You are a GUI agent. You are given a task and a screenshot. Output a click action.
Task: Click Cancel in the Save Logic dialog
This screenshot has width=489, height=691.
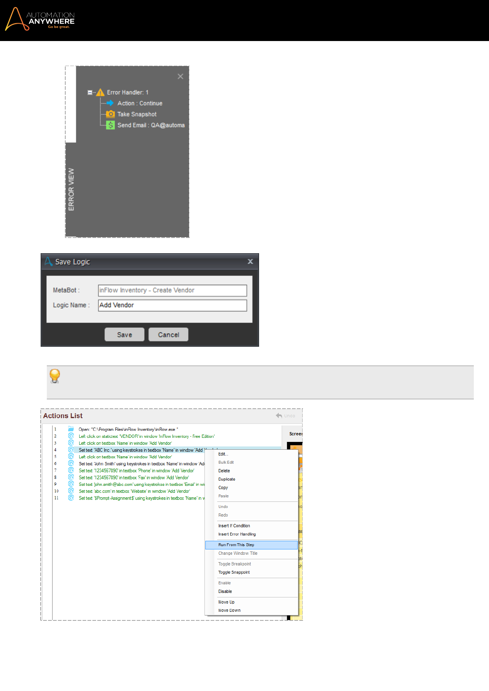tap(168, 334)
